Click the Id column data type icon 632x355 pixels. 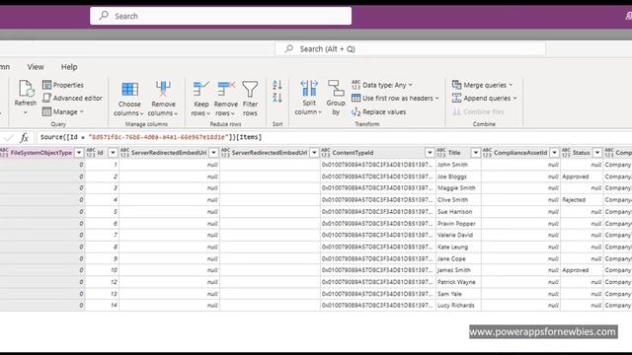91,153
